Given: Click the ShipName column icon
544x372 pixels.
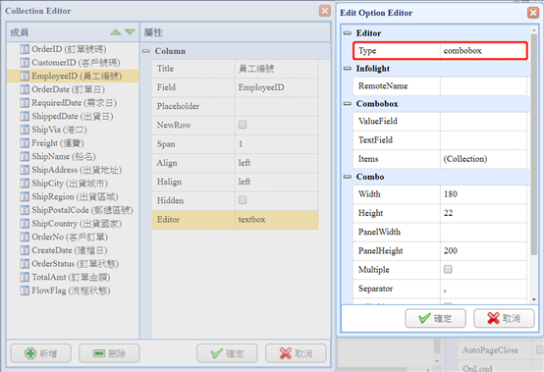Looking at the screenshot, I should [x=25, y=156].
